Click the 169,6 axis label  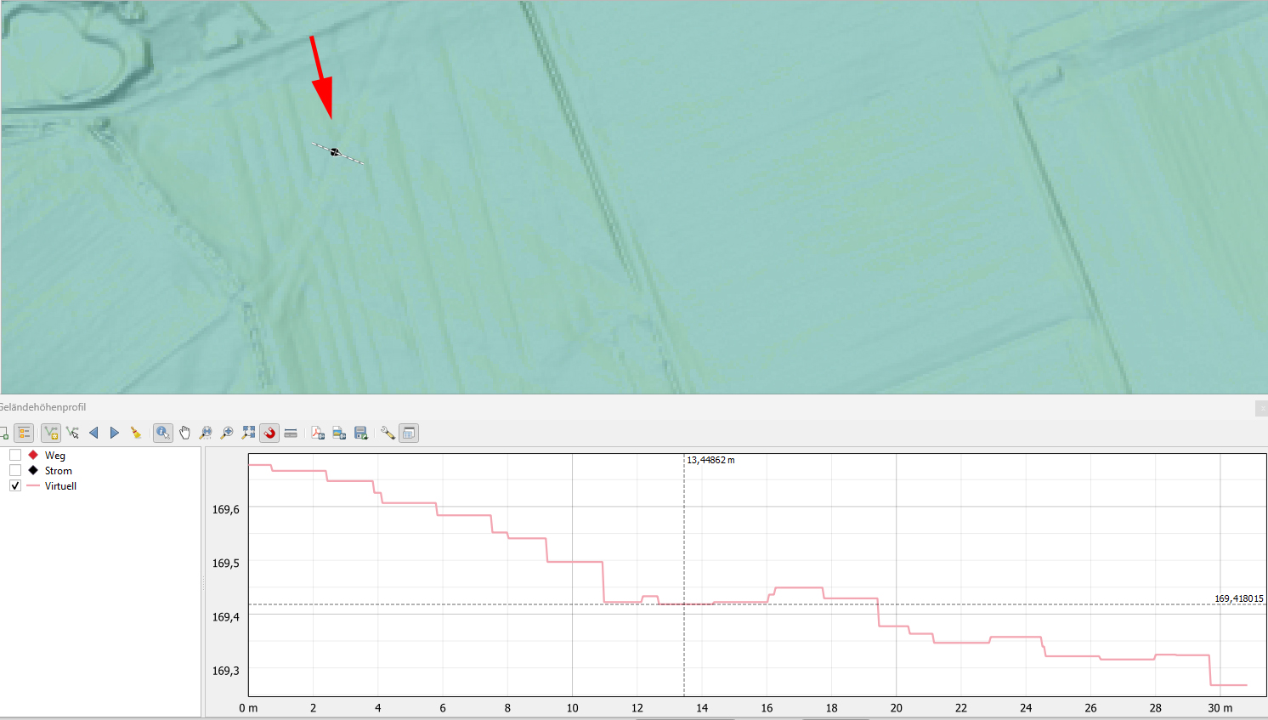[226, 509]
